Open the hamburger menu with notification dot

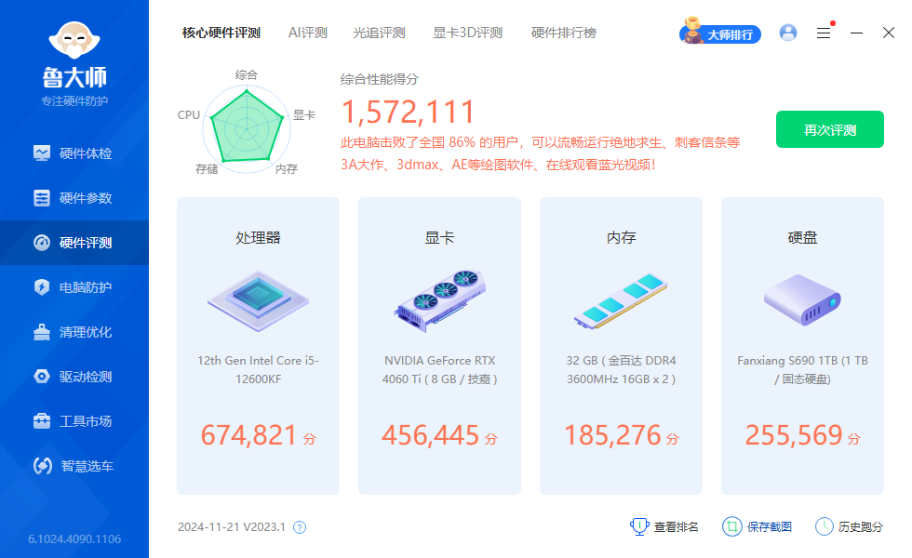[x=823, y=32]
